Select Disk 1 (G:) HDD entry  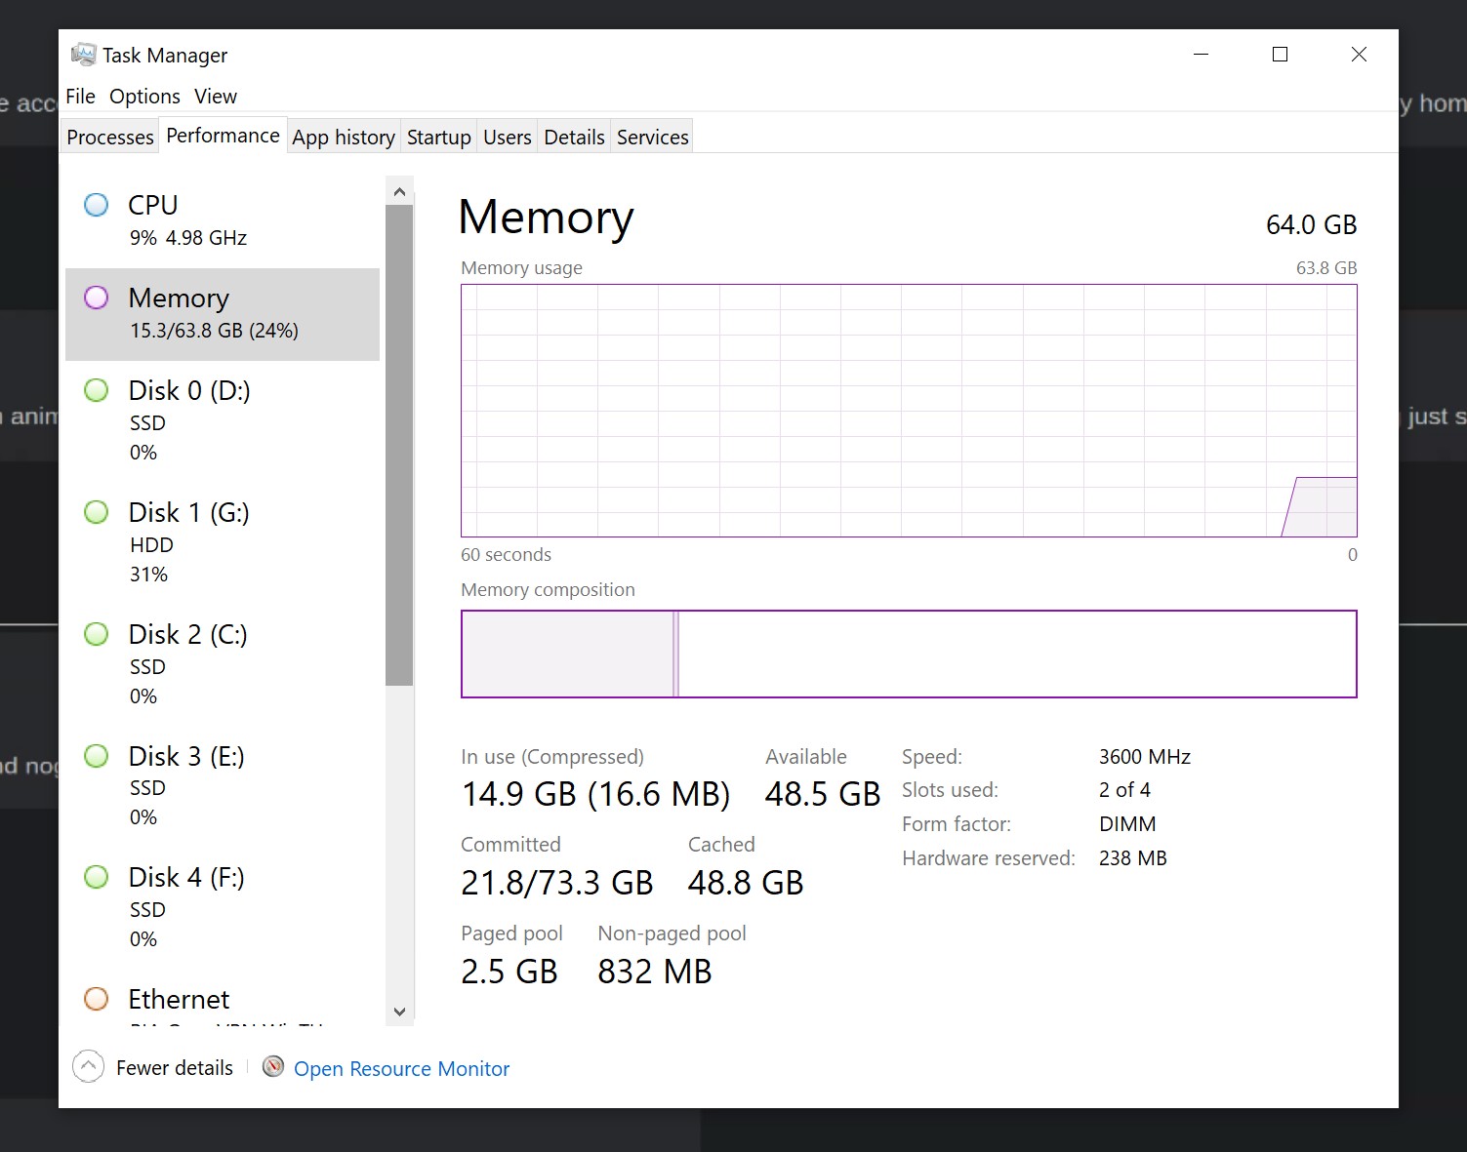(x=223, y=543)
